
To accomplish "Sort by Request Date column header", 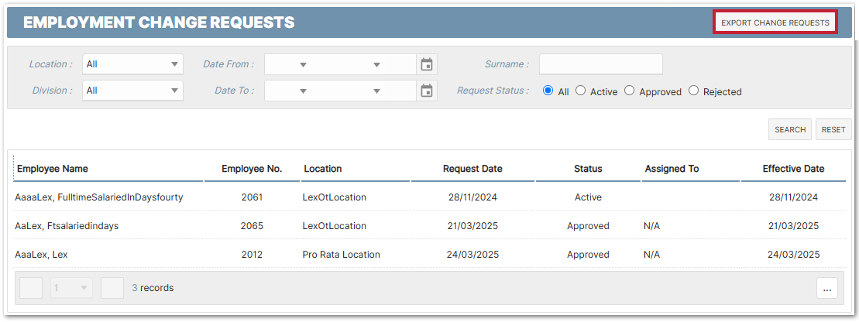I will (x=472, y=169).
